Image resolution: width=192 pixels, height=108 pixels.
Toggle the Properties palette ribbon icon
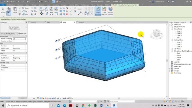pos(9,13)
